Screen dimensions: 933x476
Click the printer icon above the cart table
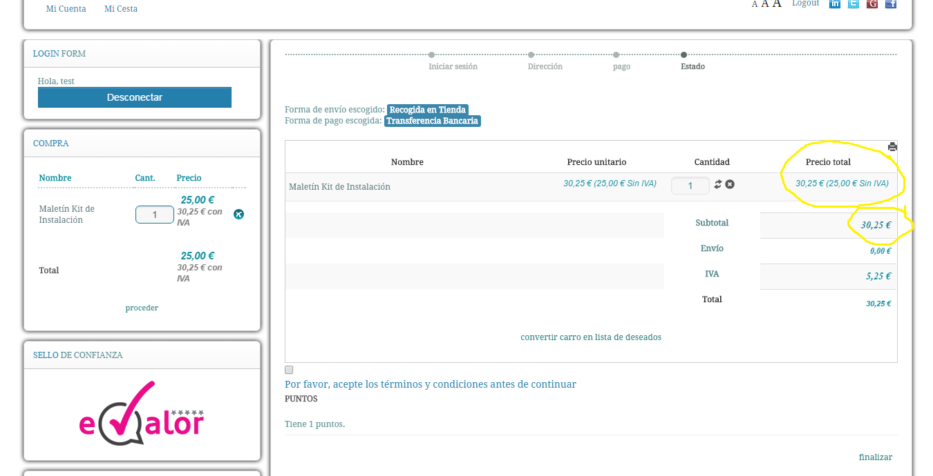[x=892, y=146]
